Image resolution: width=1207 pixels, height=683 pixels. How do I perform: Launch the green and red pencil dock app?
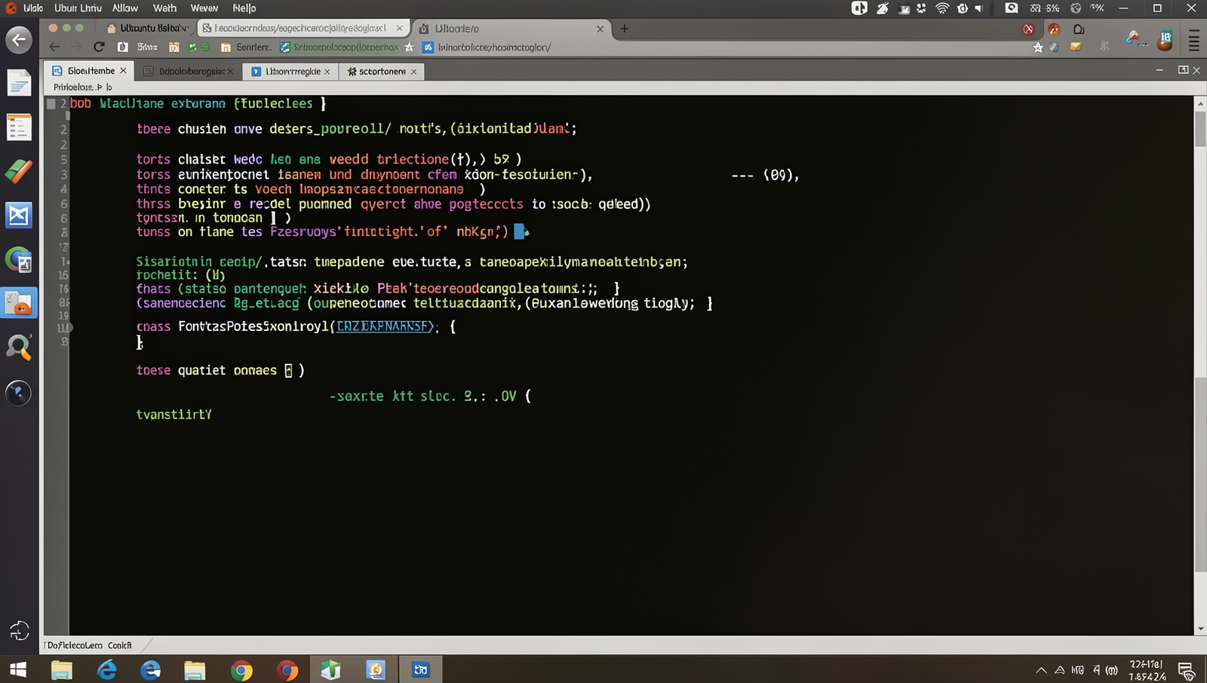click(19, 171)
